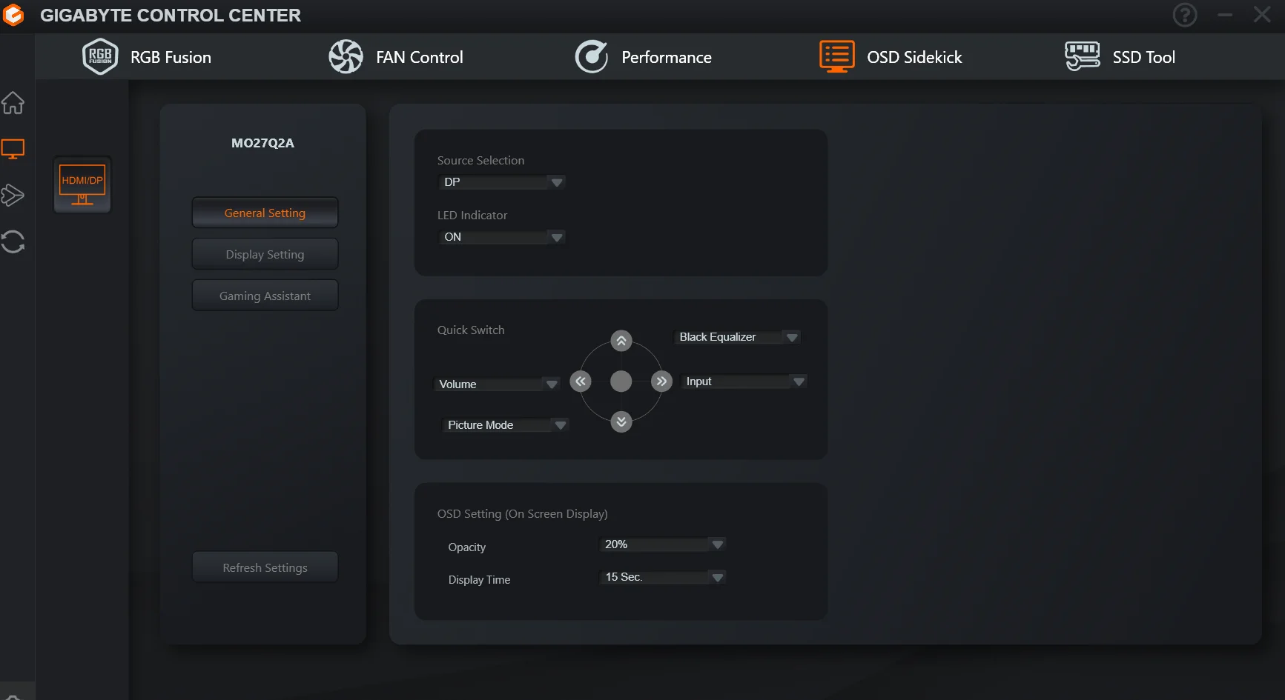Click the down arrow on Quick Switch dial
This screenshot has height=700, width=1285.
(621, 422)
